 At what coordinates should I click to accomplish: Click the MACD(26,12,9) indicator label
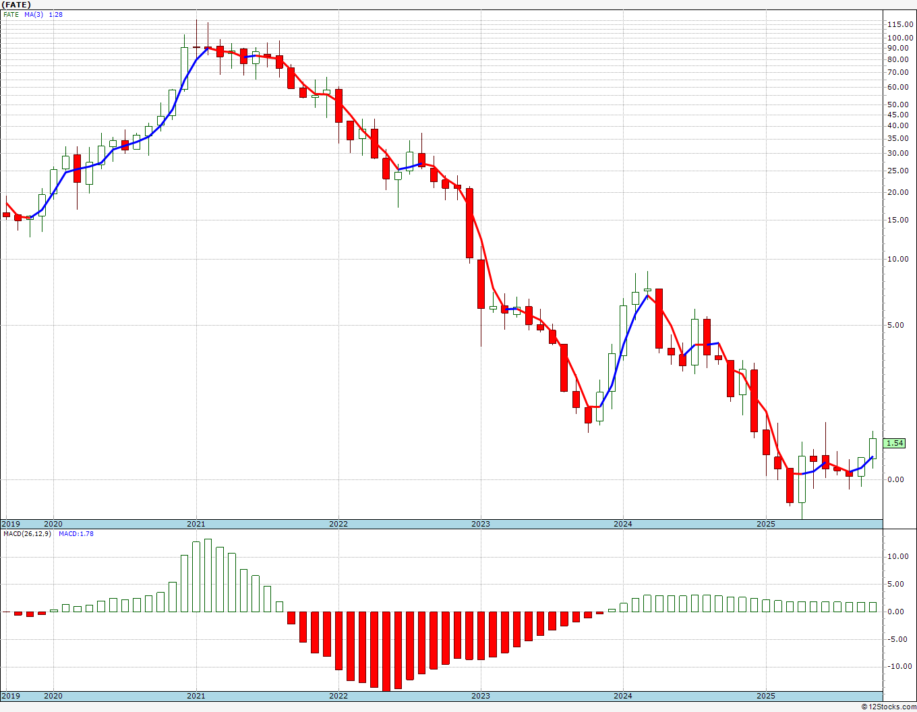click(27, 534)
